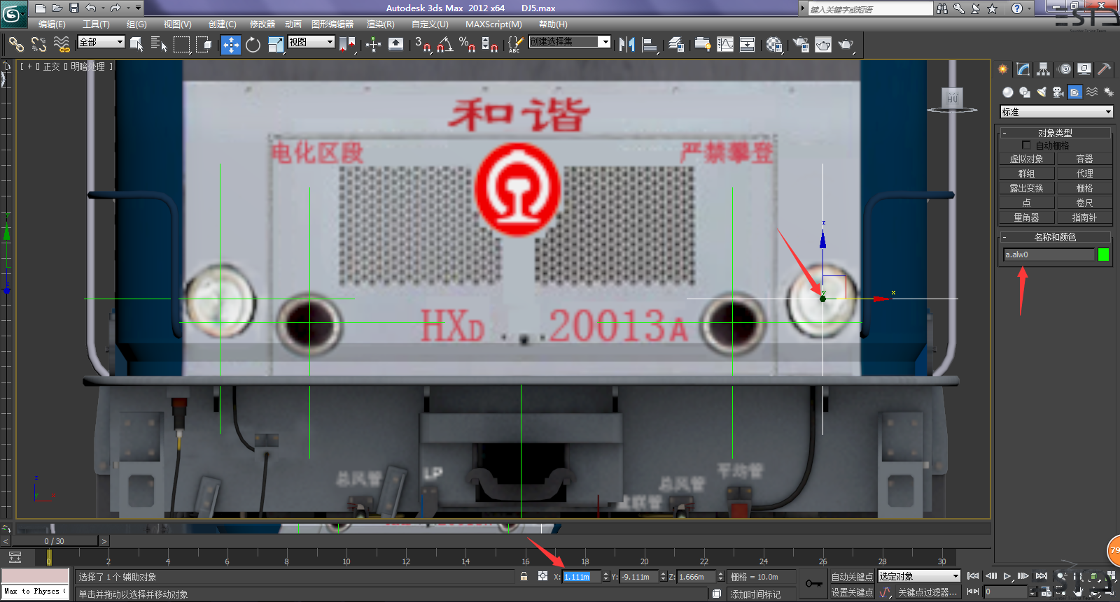Image resolution: width=1120 pixels, height=602 pixels.
Task: Toggle 3D Snaps
Action: pos(422,44)
